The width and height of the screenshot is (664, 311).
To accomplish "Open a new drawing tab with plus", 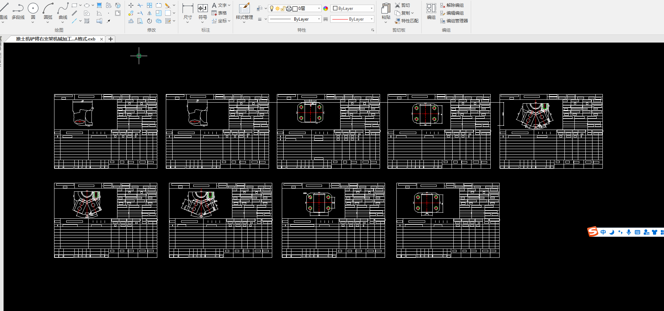I will pyautogui.click(x=111, y=39).
